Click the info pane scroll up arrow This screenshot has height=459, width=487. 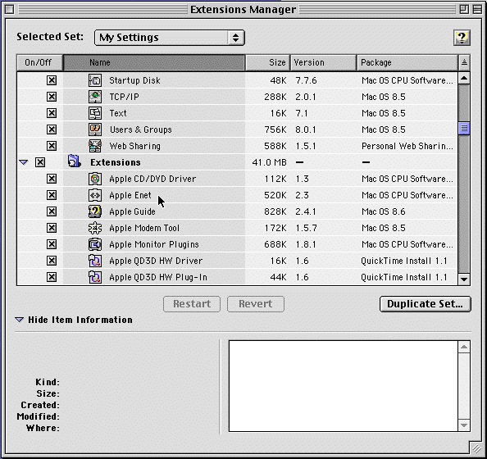(464, 347)
